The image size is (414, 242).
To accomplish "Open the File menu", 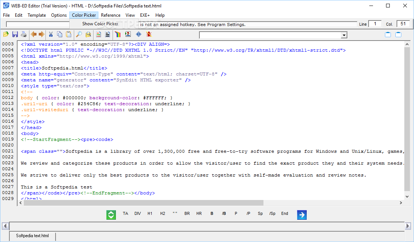I will tap(6, 15).
